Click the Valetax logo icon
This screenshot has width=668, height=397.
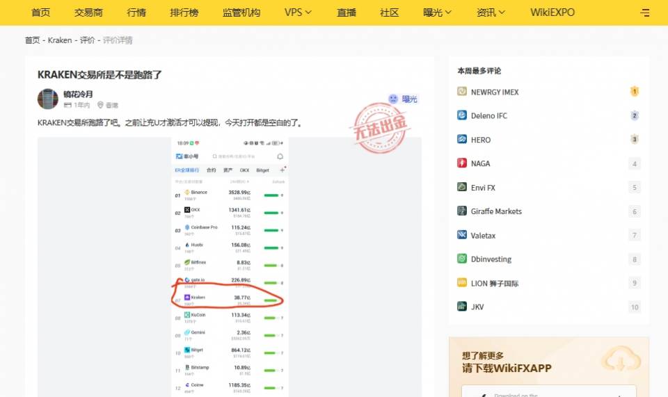pyautogui.click(x=462, y=235)
